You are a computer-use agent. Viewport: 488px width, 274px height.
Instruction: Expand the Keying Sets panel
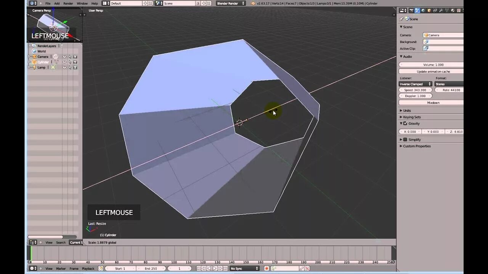[401, 117]
